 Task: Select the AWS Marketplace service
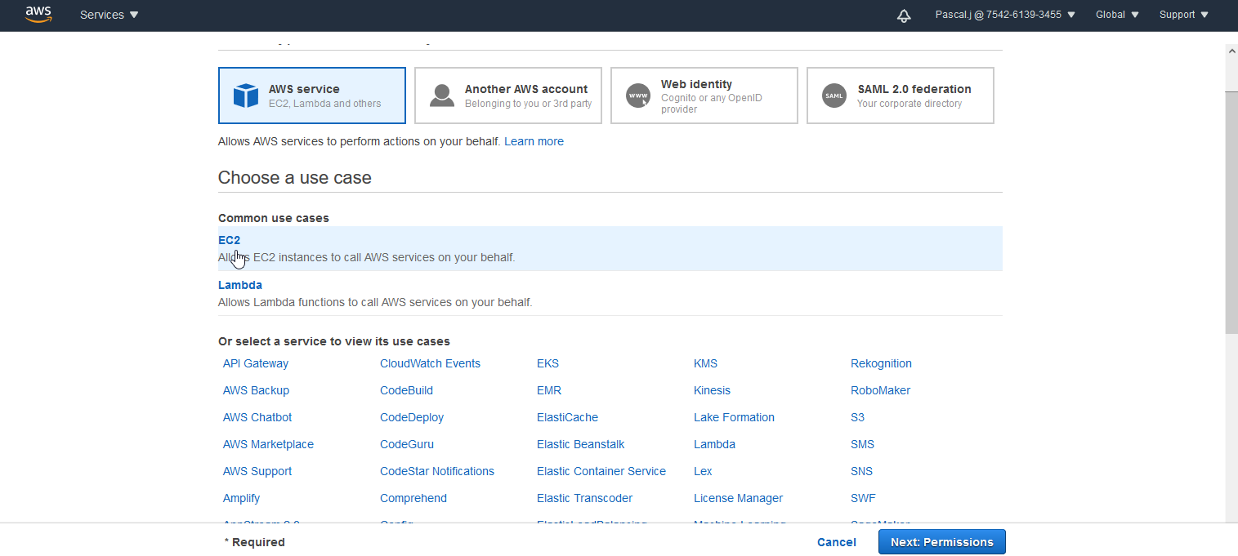click(268, 444)
